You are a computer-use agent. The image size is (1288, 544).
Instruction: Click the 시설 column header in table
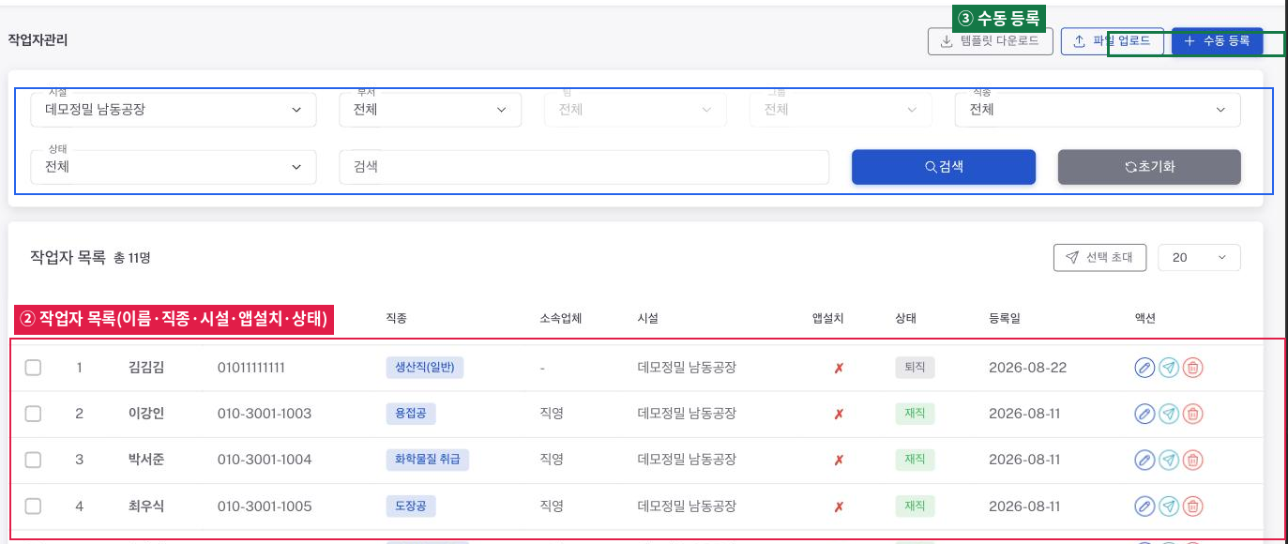pos(647,319)
